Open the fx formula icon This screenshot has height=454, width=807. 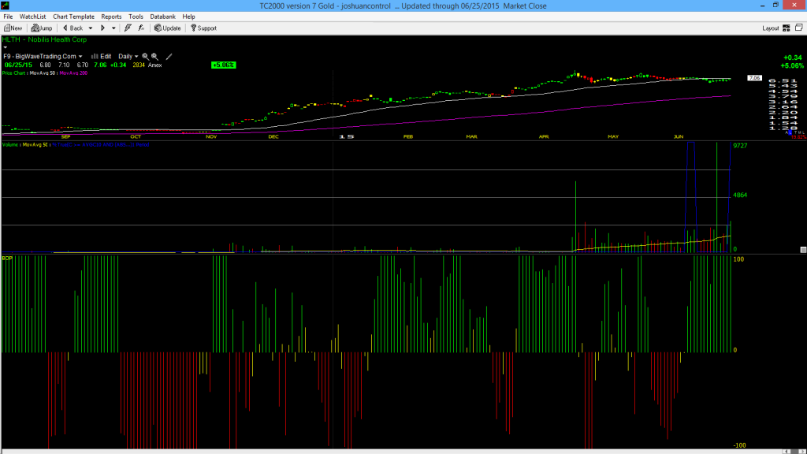pos(141,28)
